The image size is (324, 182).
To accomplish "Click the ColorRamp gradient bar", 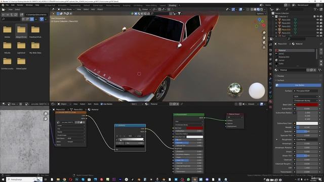I will click(x=130, y=140).
